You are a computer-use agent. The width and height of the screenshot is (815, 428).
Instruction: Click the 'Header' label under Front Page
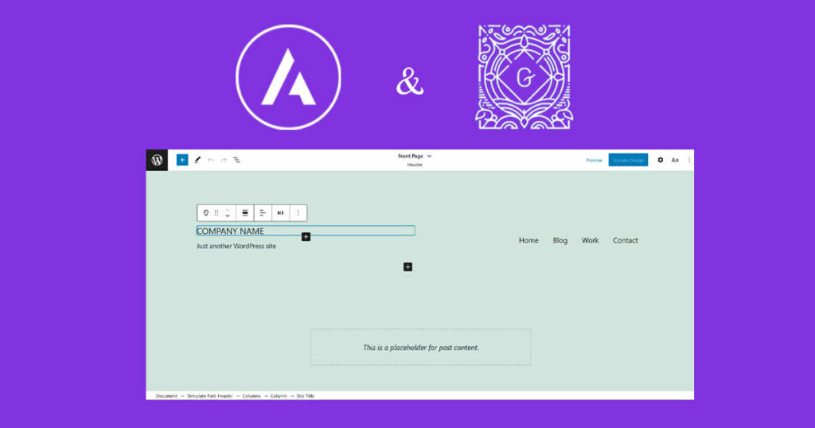click(x=415, y=165)
